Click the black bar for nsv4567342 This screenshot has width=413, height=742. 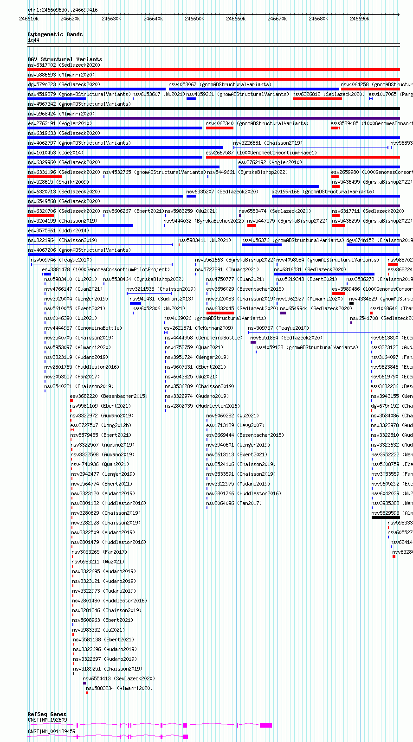[x=213, y=109]
